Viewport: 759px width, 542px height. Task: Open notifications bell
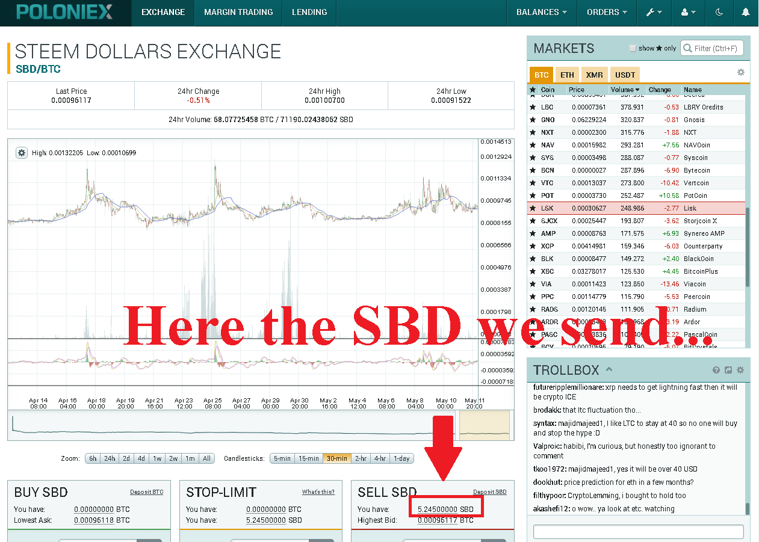[746, 12]
